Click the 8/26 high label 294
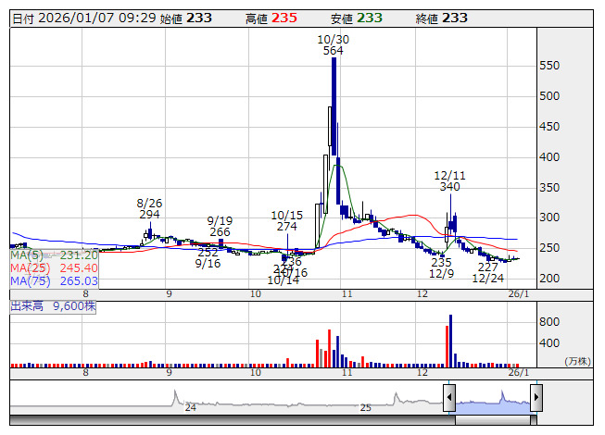Screen dimensions: 605x435 (x=150, y=215)
